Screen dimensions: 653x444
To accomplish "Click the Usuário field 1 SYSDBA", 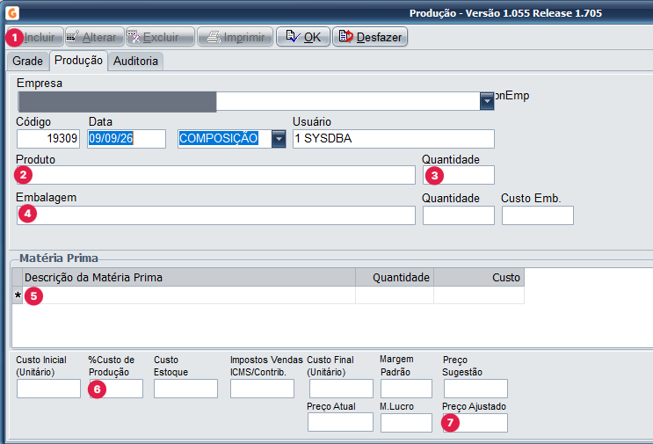I will (x=394, y=138).
